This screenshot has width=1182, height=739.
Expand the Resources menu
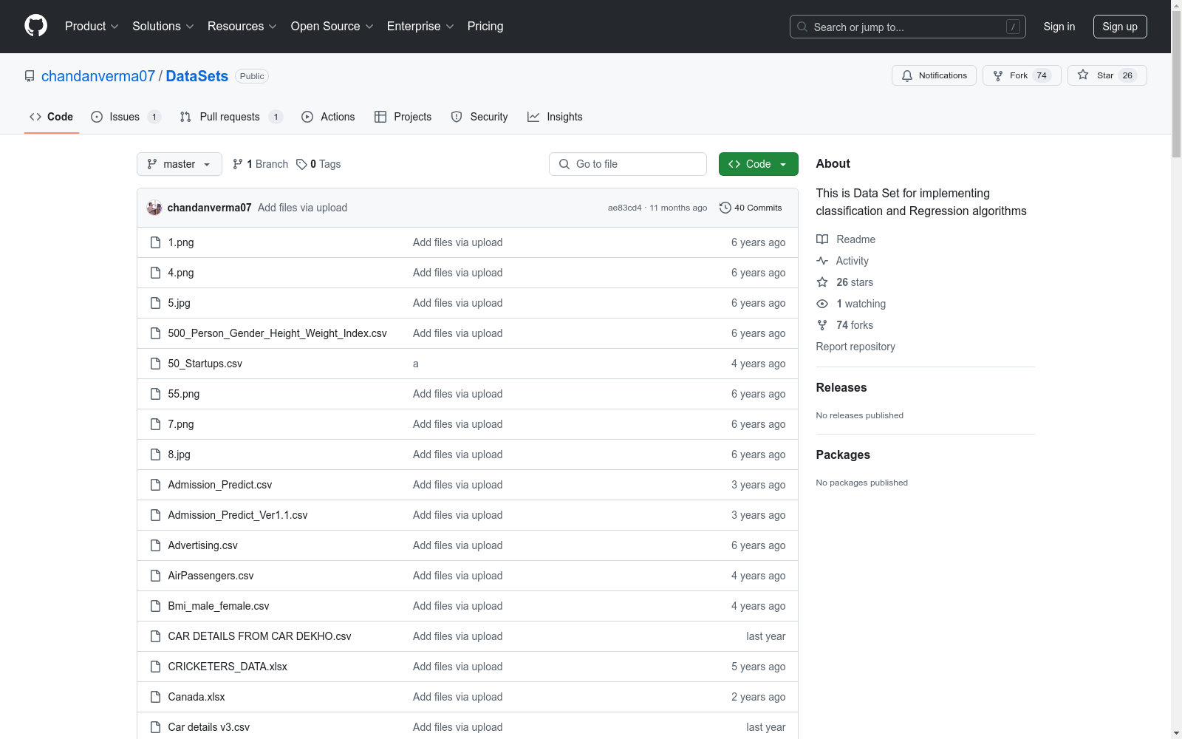[242, 26]
